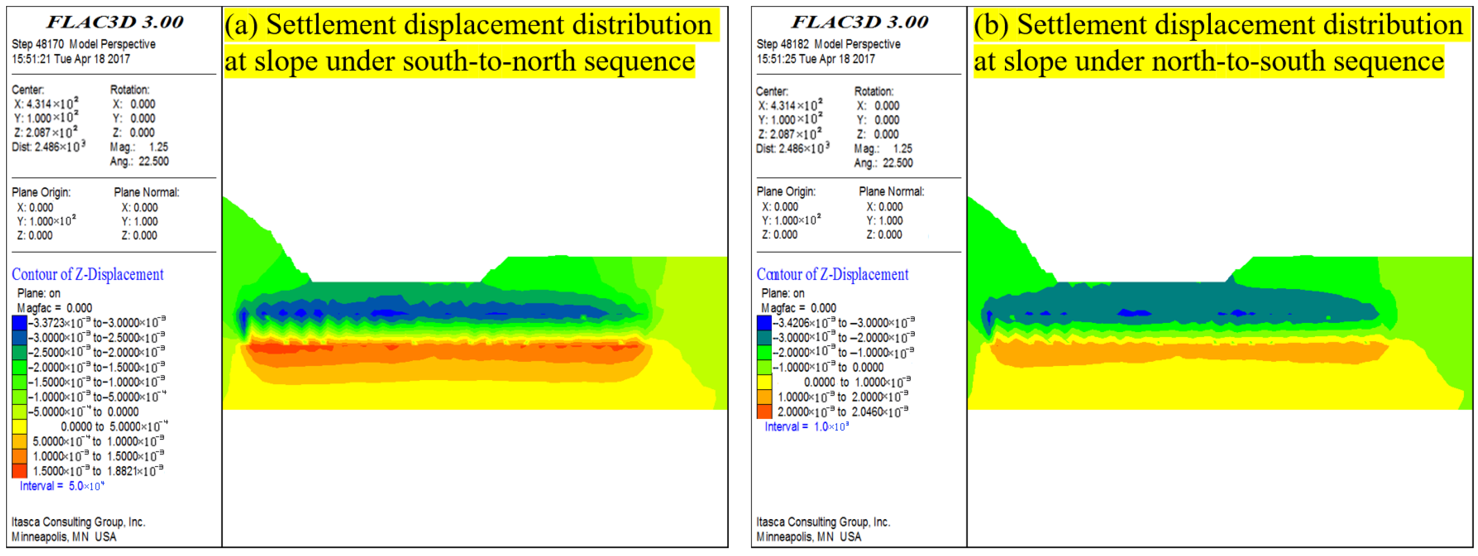This screenshot has height=556, width=1478.
Task: Click the FLAC3D 3.00 title in left panel
Action: point(114,22)
